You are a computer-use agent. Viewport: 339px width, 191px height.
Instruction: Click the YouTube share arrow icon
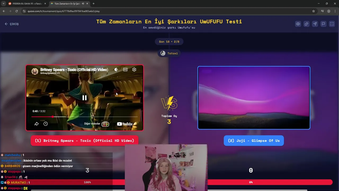37,124
